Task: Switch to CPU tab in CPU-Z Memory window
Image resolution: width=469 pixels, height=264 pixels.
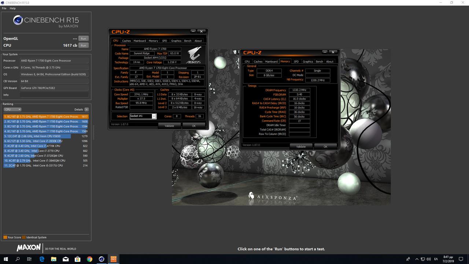Action: click(x=247, y=62)
